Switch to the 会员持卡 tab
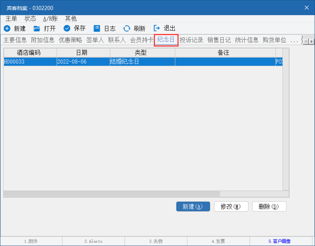 point(142,40)
